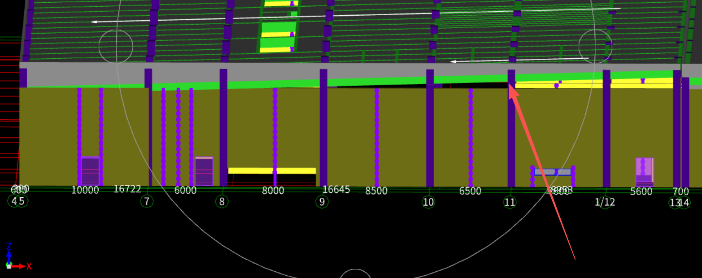
Task: Click the left orbit ring handle circle
Action: click(x=116, y=47)
